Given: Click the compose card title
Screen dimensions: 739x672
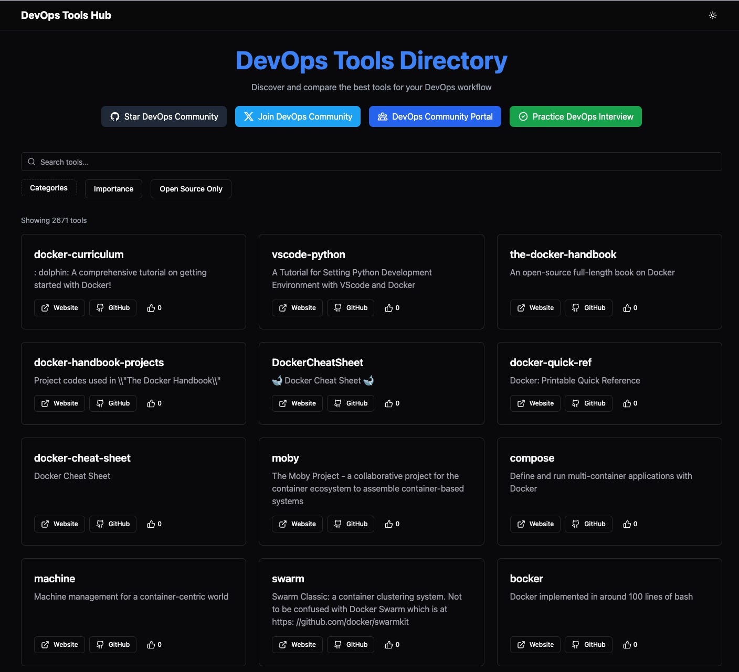Looking at the screenshot, I should pyautogui.click(x=532, y=458).
